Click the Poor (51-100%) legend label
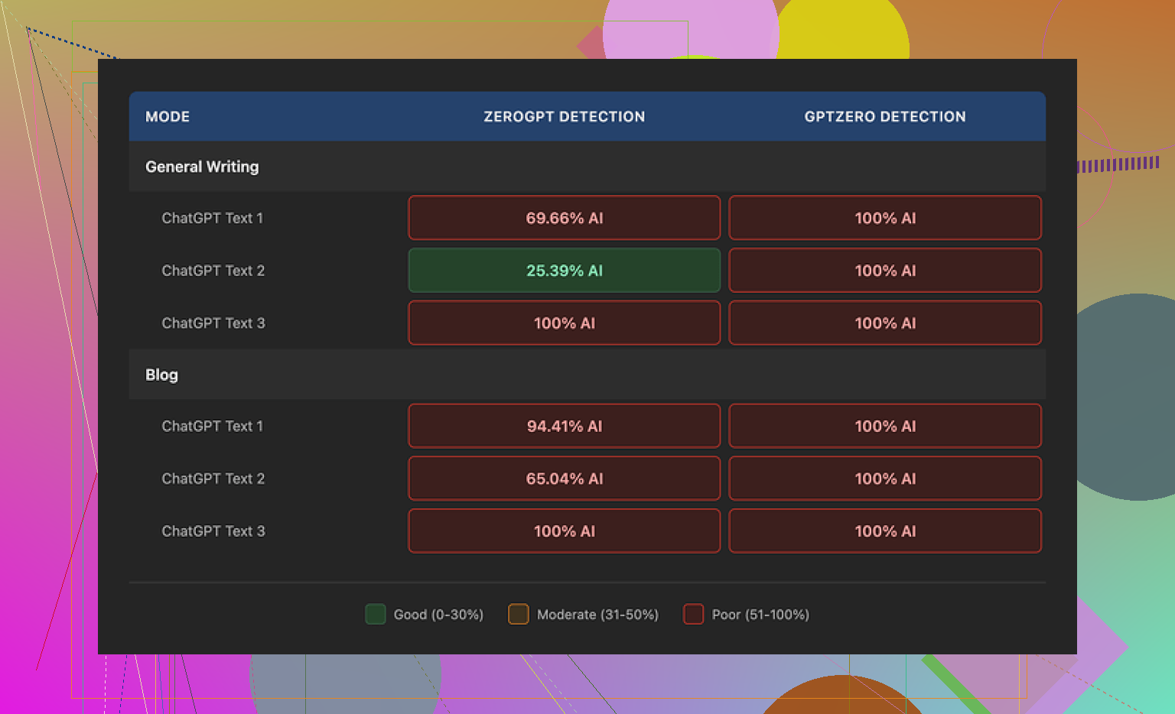Image resolution: width=1175 pixels, height=714 pixels. pos(760,615)
